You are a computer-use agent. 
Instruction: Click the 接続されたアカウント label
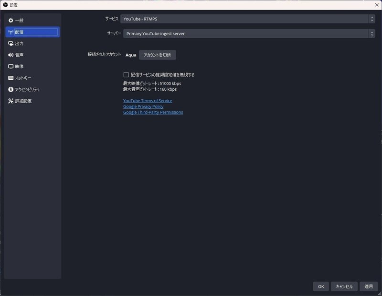pos(104,54)
